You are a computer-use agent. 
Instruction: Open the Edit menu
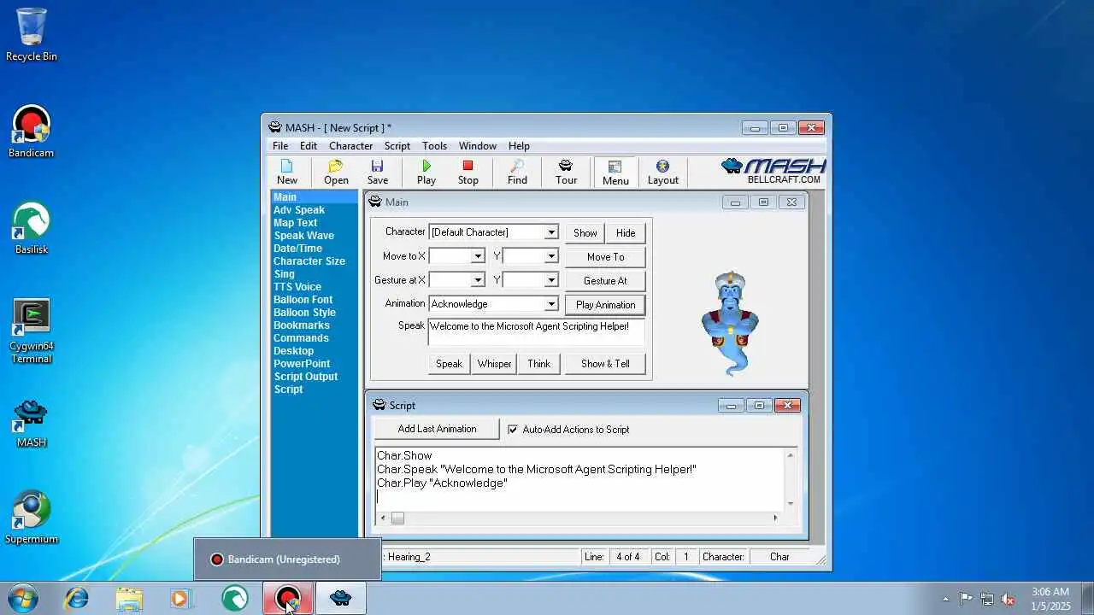[309, 146]
